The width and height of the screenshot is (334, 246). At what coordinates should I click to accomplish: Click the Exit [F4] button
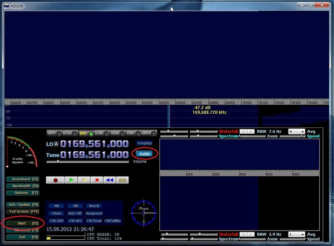(23, 237)
